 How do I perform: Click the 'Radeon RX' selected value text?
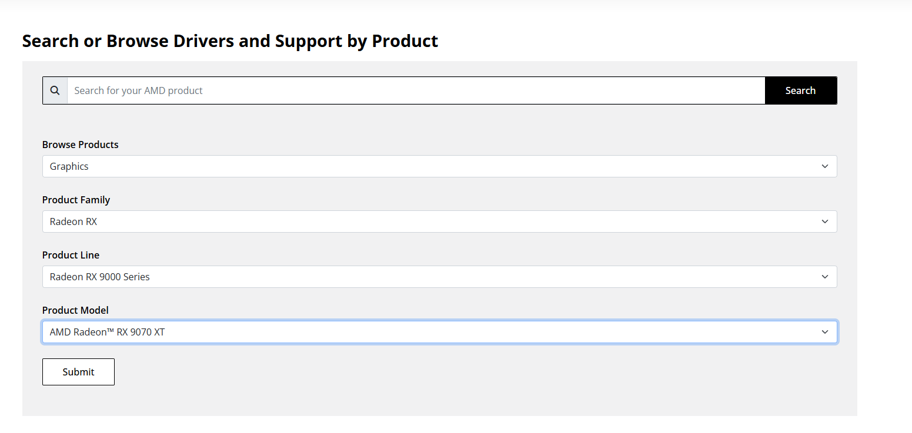click(x=73, y=221)
